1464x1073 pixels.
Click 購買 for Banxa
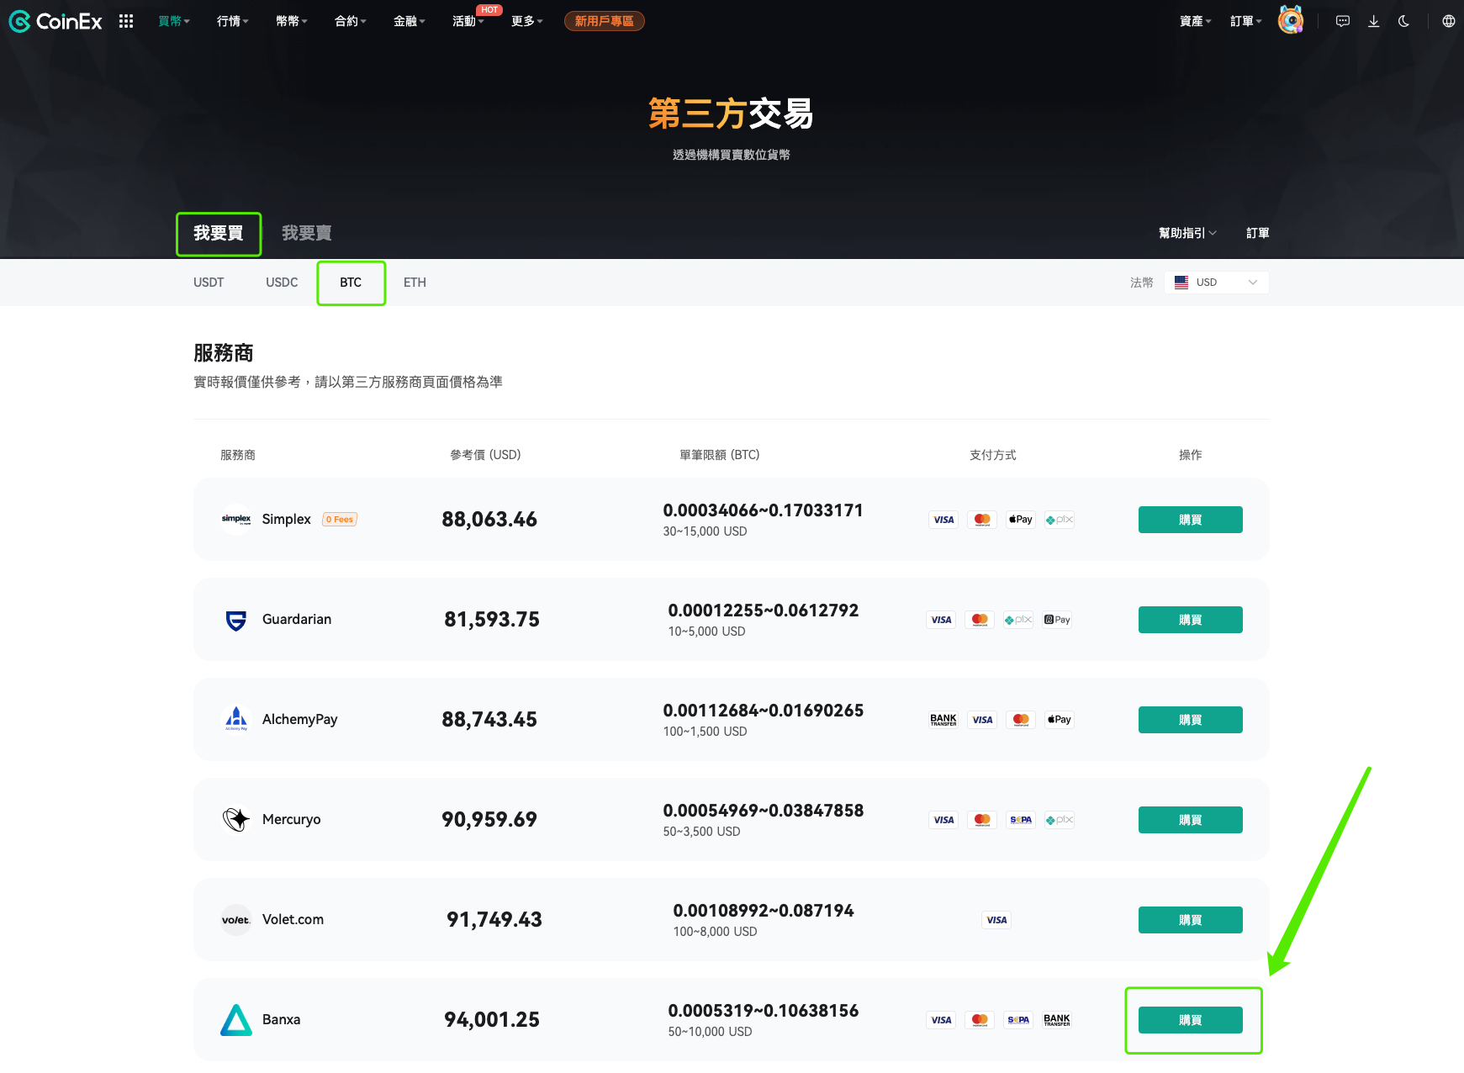coord(1190,1020)
